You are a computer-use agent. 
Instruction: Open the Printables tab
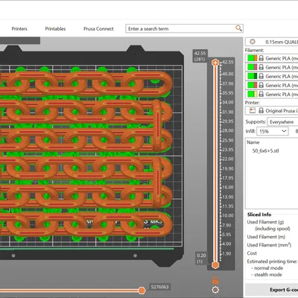click(55, 28)
